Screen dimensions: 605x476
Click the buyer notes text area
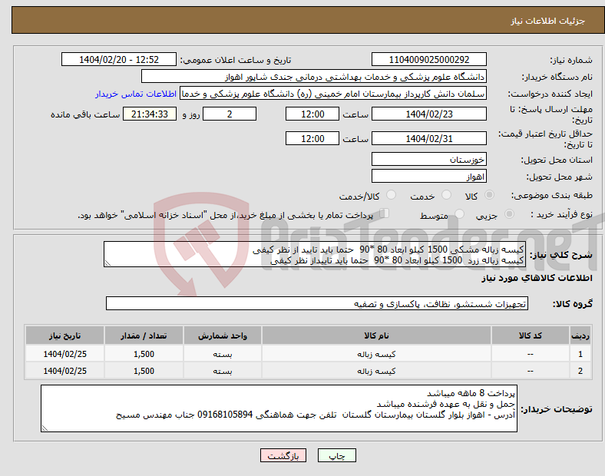click(279, 408)
